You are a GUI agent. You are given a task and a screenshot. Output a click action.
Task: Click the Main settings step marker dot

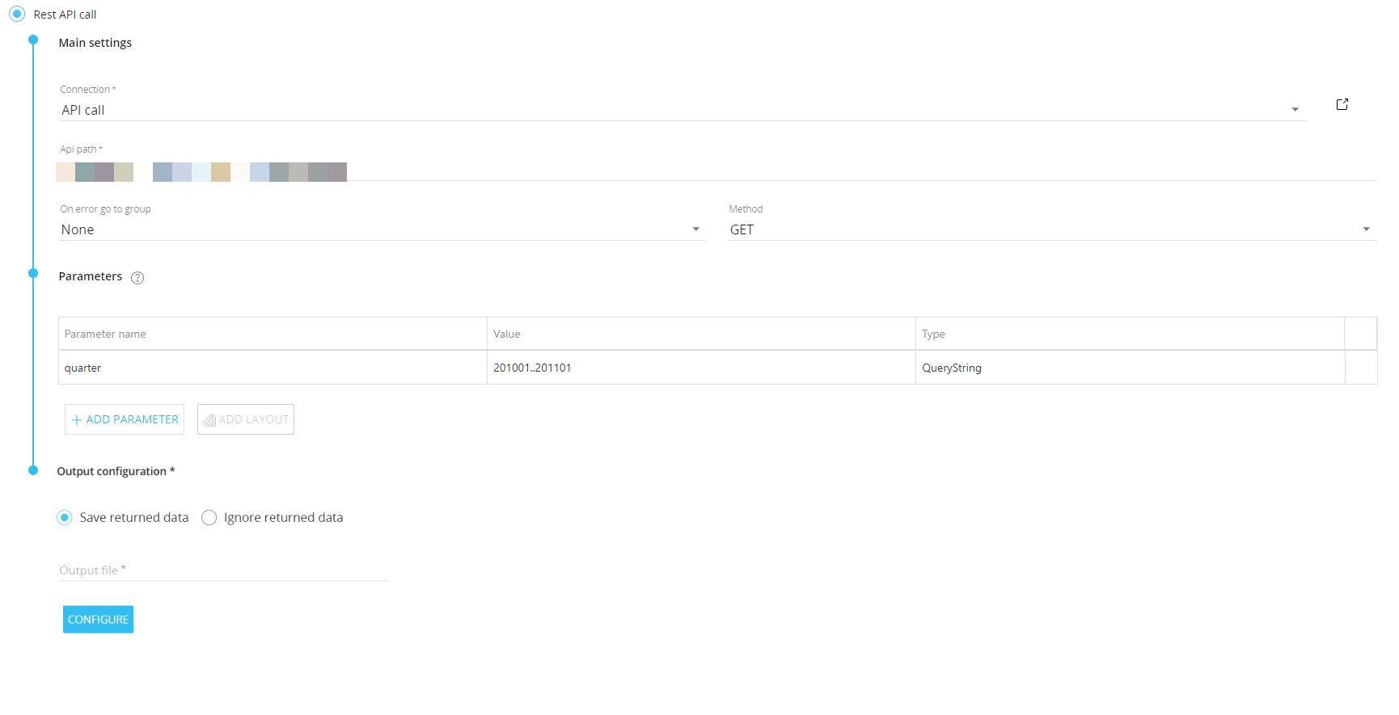point(33,40)
